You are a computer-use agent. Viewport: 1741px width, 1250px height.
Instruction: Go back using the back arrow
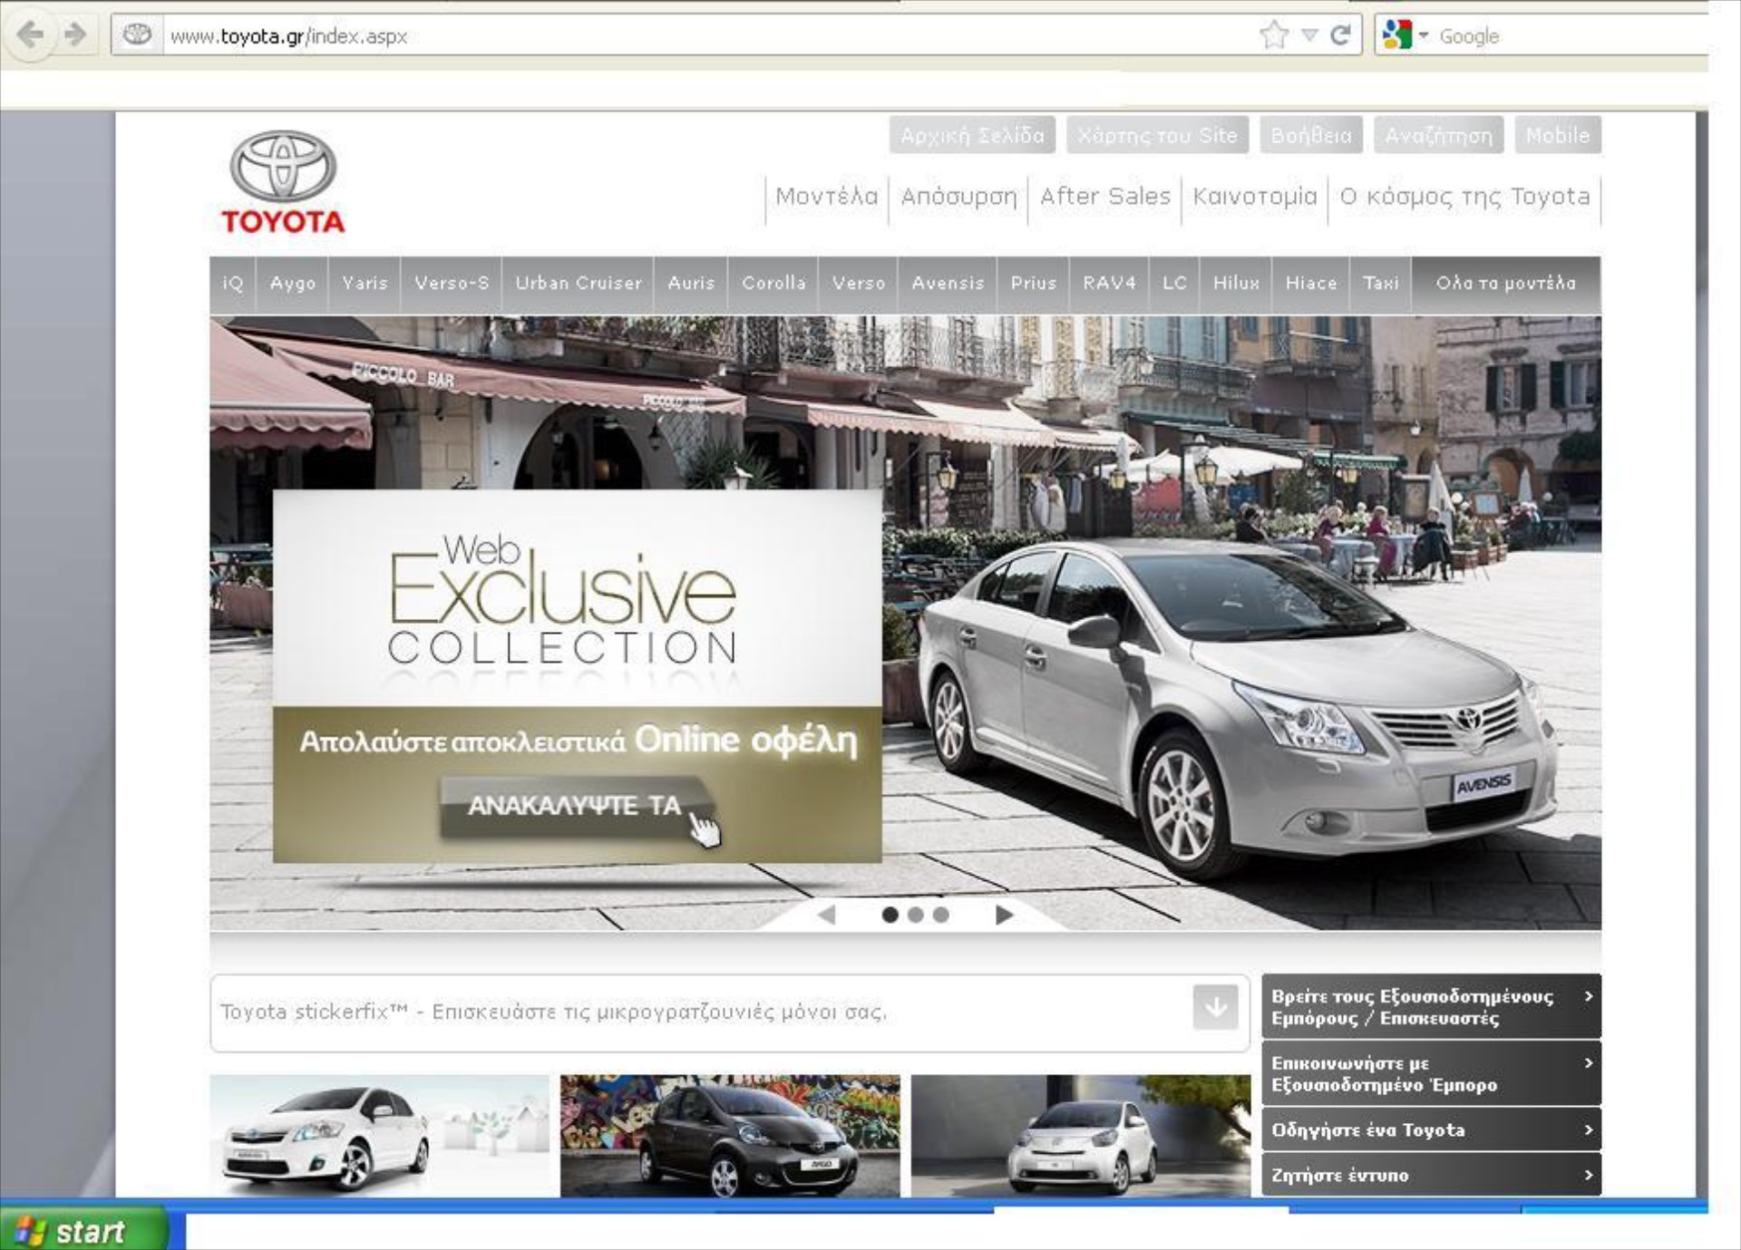tap(32, 34)
